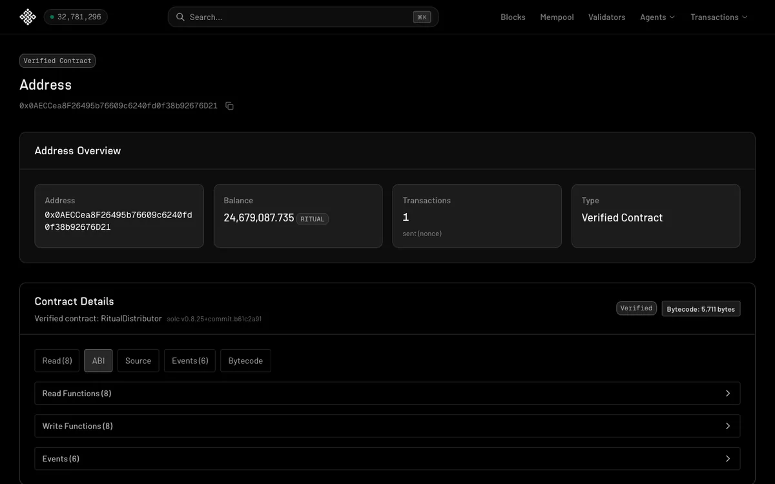Expand the Write Functions (8) section
Screen dimensions: 775x484
[387, 426]
